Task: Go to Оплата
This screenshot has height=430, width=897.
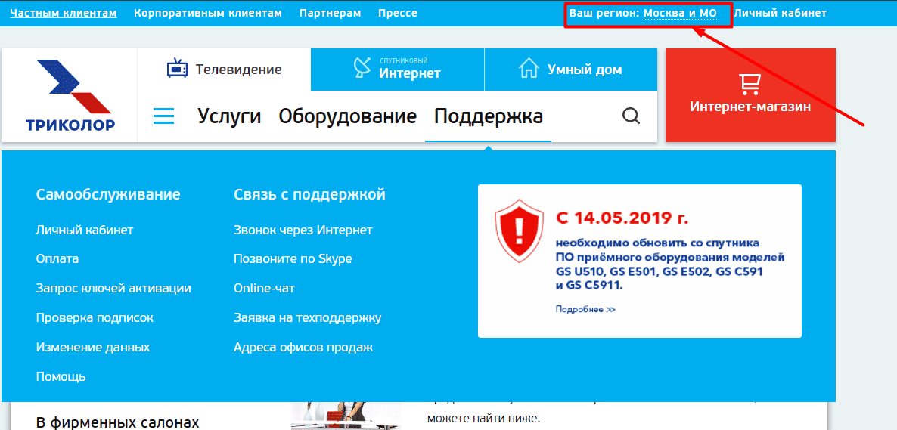Action: coord(57,259)
